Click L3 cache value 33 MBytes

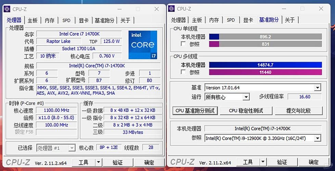pyautogui.click(x=133, y=132)
